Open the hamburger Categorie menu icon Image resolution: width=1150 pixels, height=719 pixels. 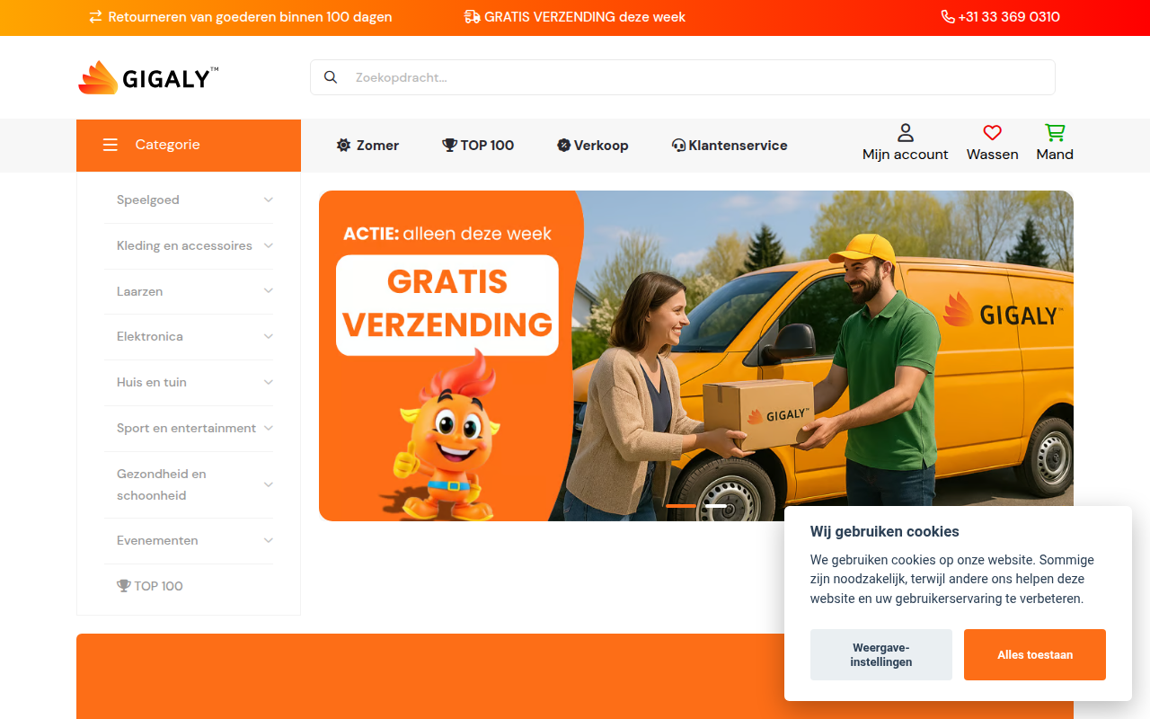pyautogui.click(x=111, y=145)
